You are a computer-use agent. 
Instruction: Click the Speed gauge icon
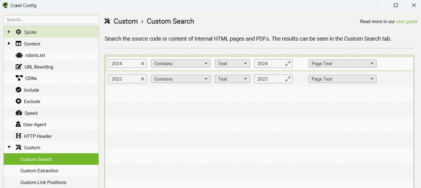(x=19, y=113)
